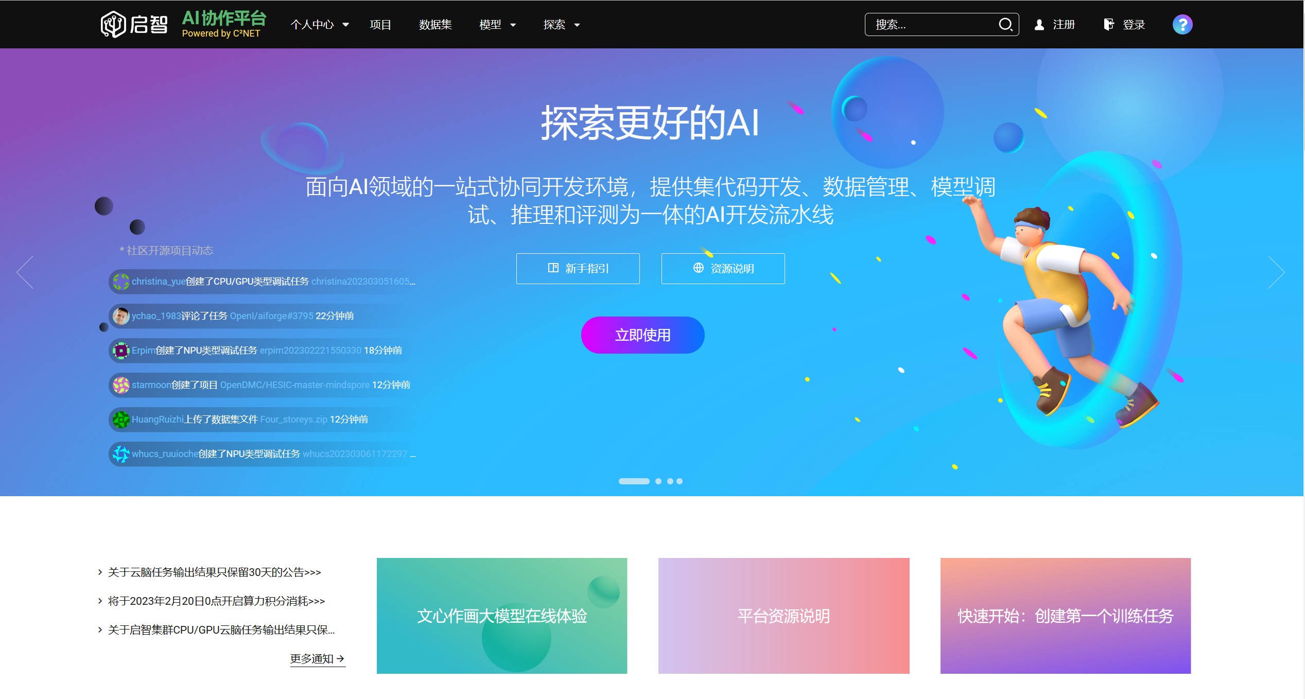This screenshot has height=699, width=1305.
Task: Switch to the second carousel dot
Action: [x=658, y=481]
